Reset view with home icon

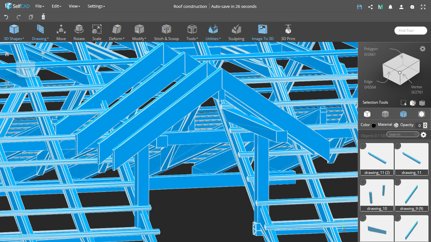7,54
